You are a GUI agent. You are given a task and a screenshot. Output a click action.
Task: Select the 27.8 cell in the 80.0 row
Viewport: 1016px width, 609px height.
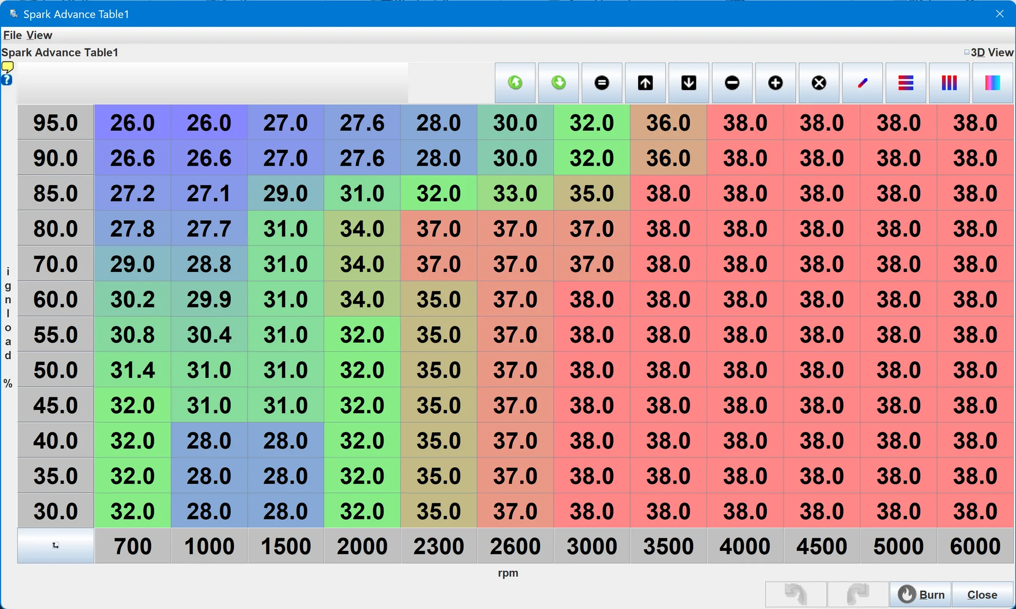coord(132,229)
